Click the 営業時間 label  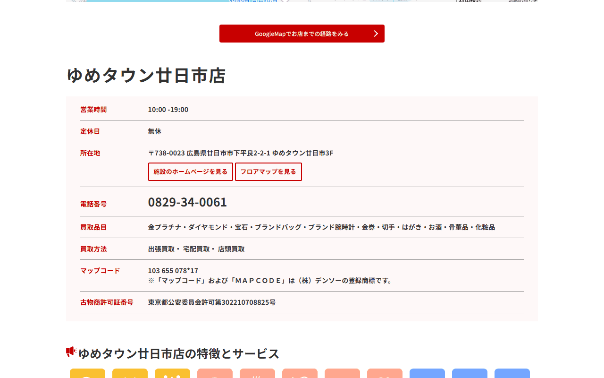point(93,110)
